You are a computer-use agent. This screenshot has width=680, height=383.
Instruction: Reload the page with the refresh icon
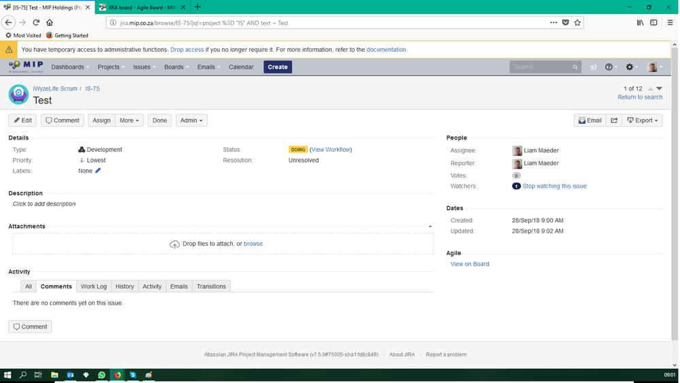point(37,22)
